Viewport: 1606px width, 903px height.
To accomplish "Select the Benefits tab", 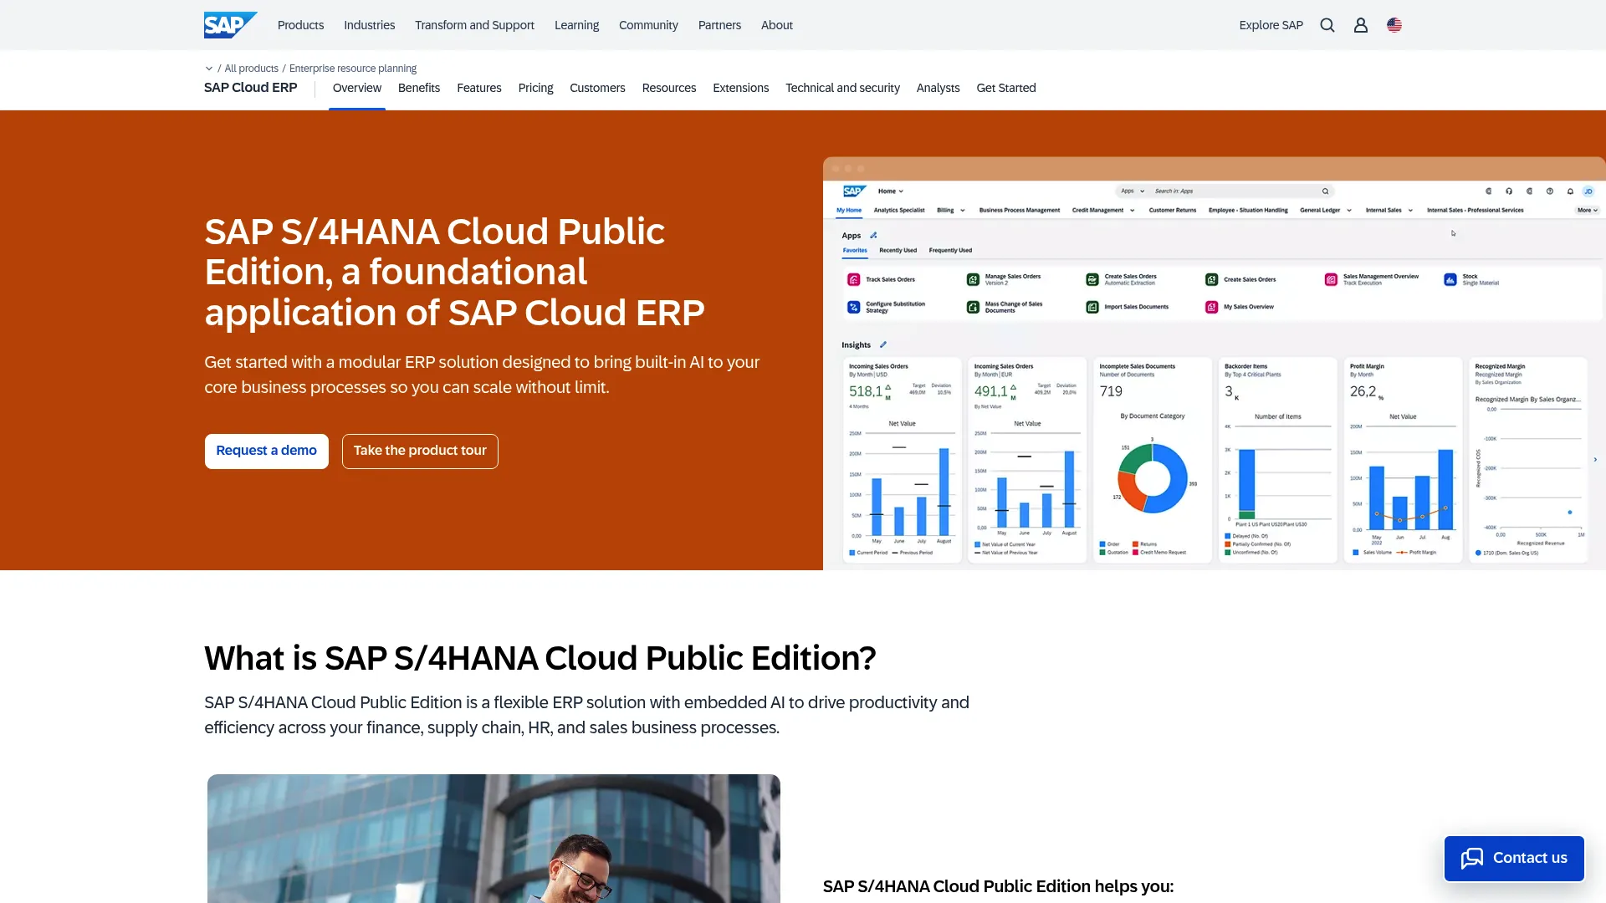I will [x=418, y=88].
